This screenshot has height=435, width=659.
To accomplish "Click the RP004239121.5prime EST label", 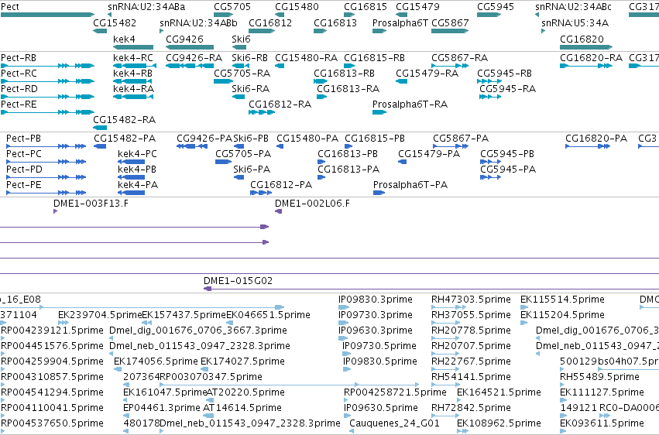I will pos(52,331).
